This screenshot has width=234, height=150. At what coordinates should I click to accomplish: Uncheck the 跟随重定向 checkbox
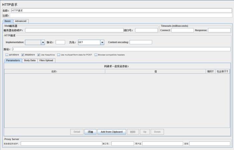pos(23,55)
